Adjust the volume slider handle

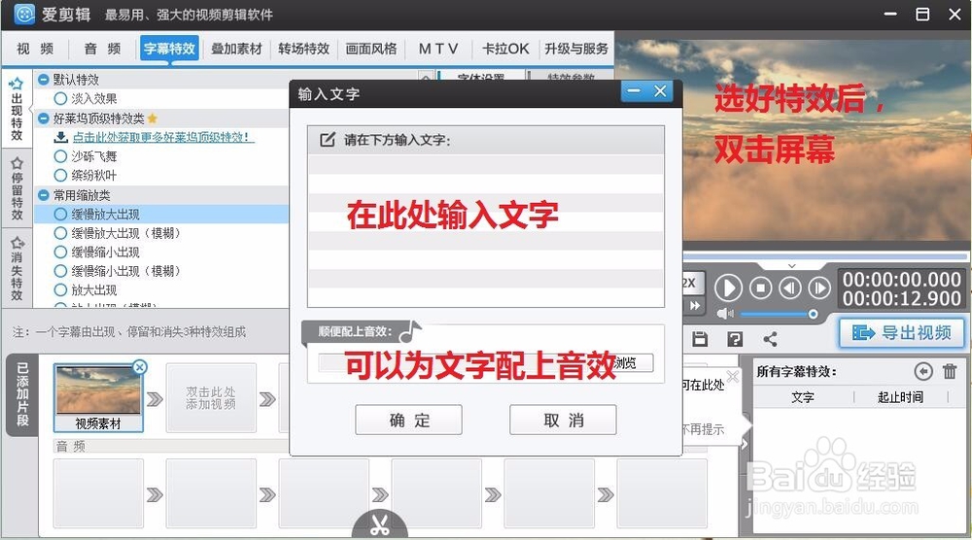pyautogui.click(x=813, y=314)
